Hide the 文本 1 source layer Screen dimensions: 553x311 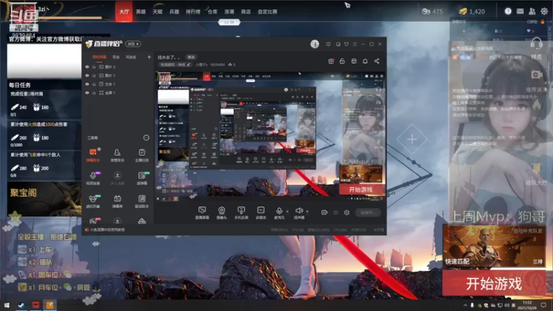click(x=87, y=84)
